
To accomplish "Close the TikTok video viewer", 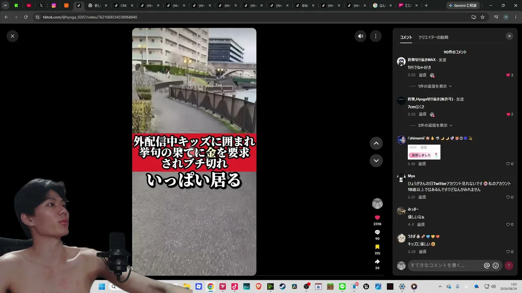I will (12, 36).
